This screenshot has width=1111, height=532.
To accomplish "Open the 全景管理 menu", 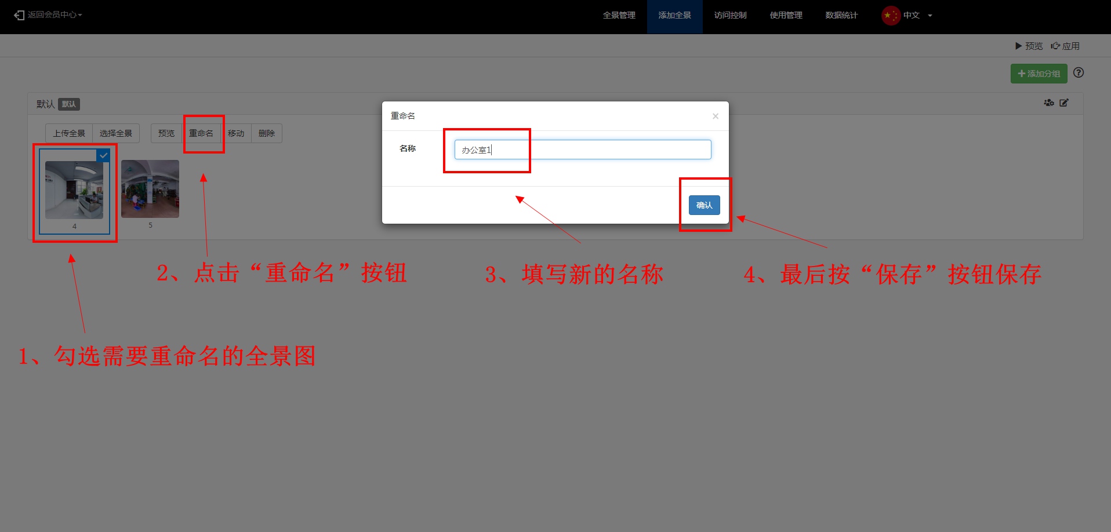I will pos(619,16).
